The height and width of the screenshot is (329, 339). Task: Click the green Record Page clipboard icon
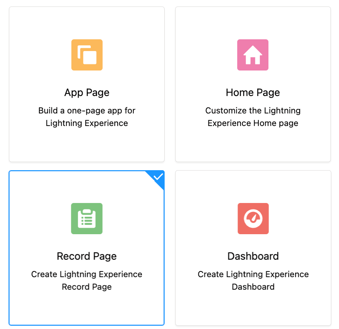[87, 218]
